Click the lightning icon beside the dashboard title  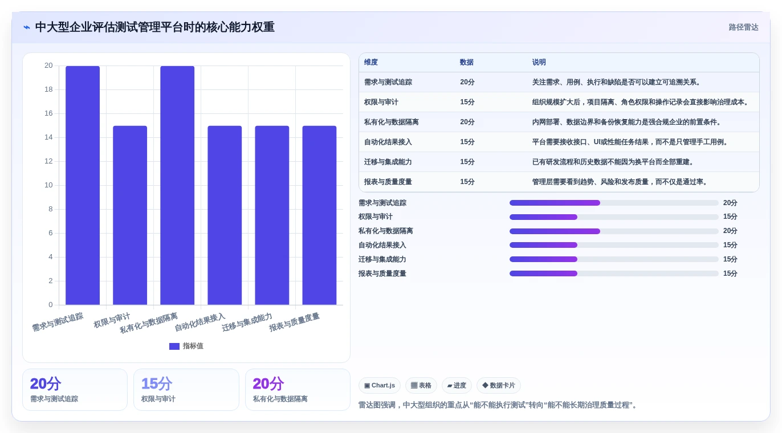27,27
